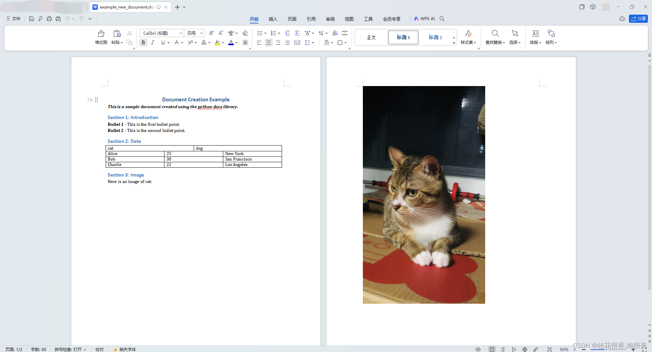
Task: Toggle character shading A button
Action: coord(245,43)
